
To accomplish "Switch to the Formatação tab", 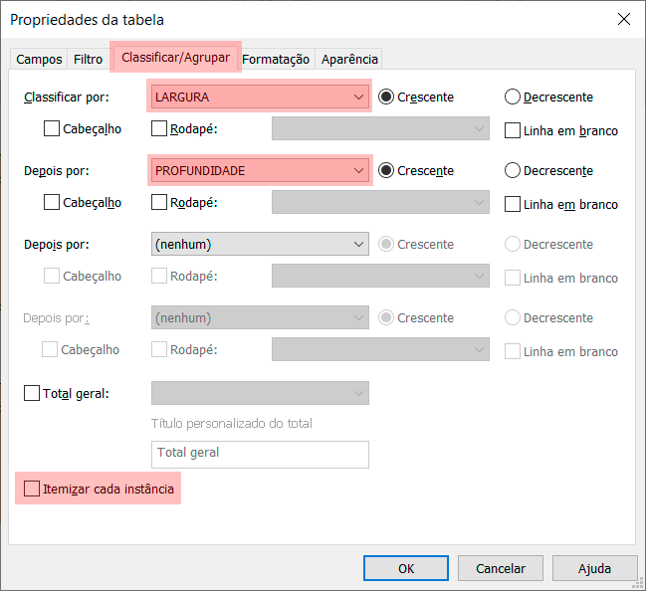I will pyautogui.click(x=276, y=60).
